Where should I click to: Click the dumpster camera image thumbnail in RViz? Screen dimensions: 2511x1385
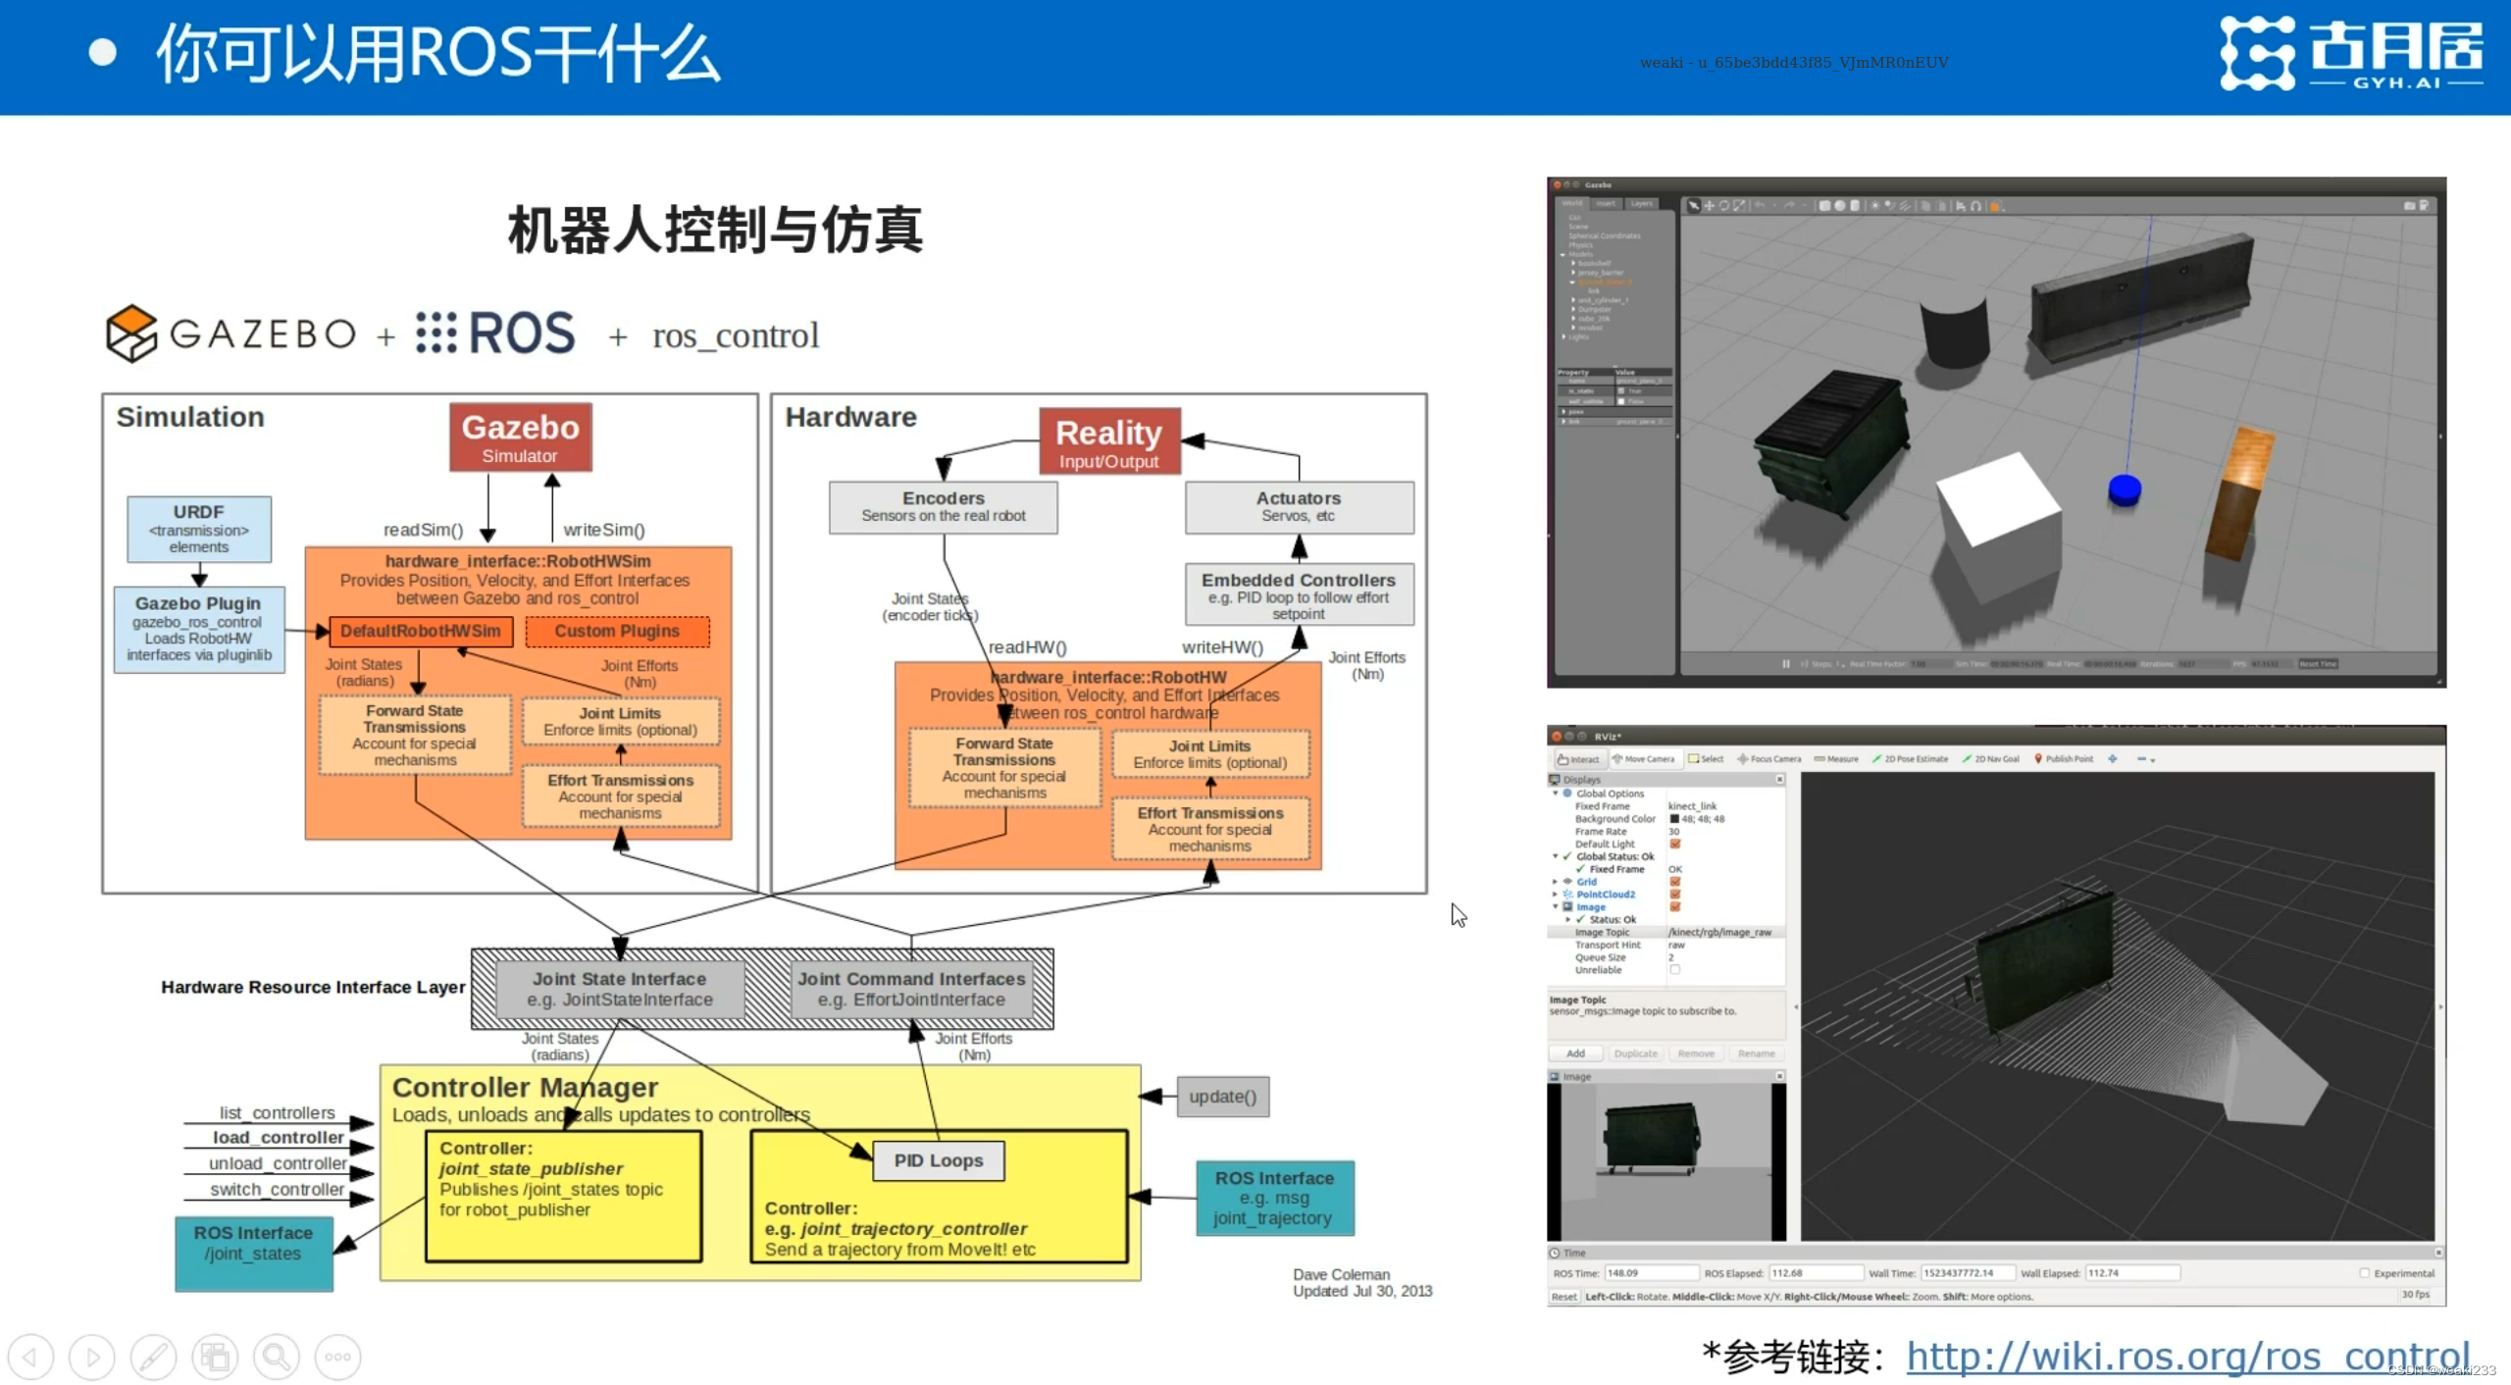pyautogui.click(x=1666, y=1162)
